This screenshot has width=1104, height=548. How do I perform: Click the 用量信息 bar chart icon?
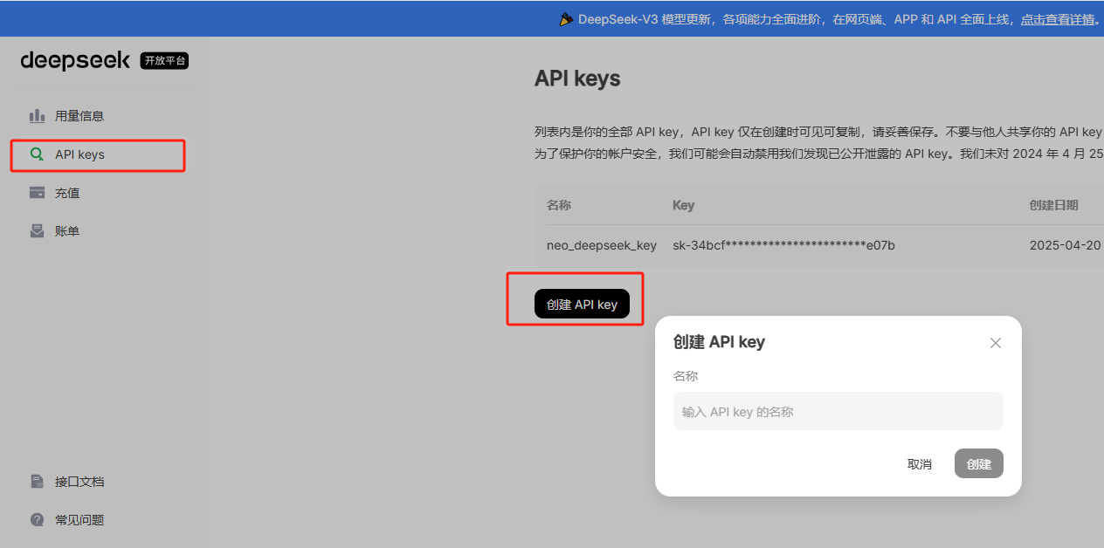[x=37, y=116]
